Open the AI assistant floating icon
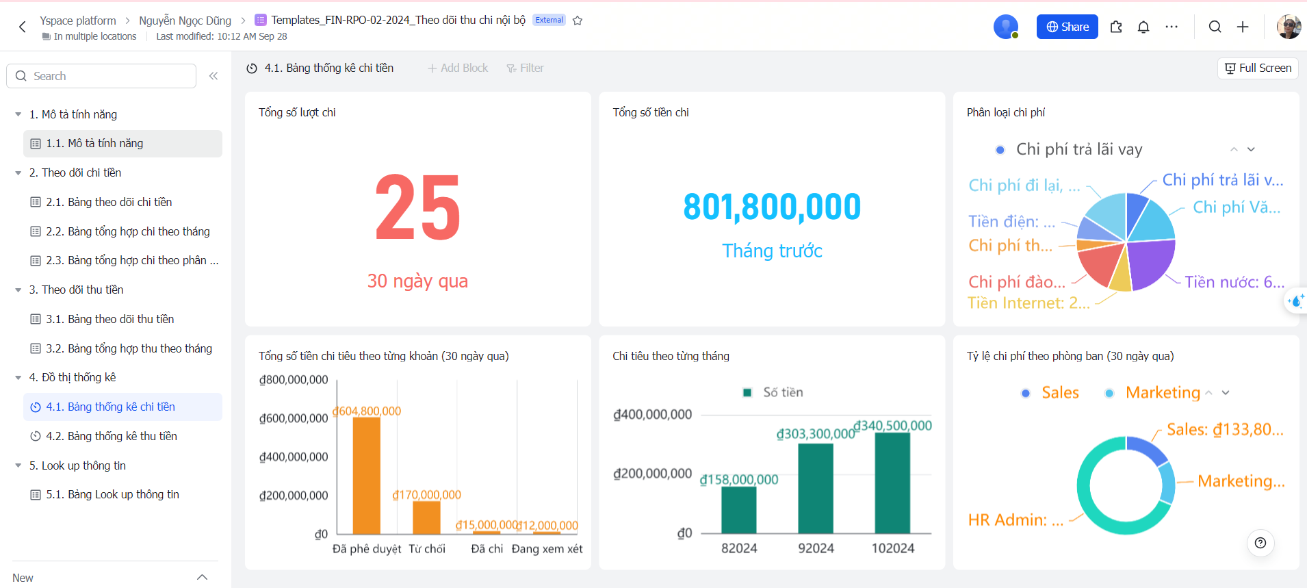Image resolution: width=1307 pixels, height=588 pixels. coord(1295,301)
